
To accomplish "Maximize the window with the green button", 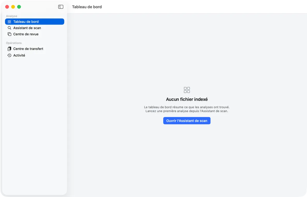I will [19, 7].
